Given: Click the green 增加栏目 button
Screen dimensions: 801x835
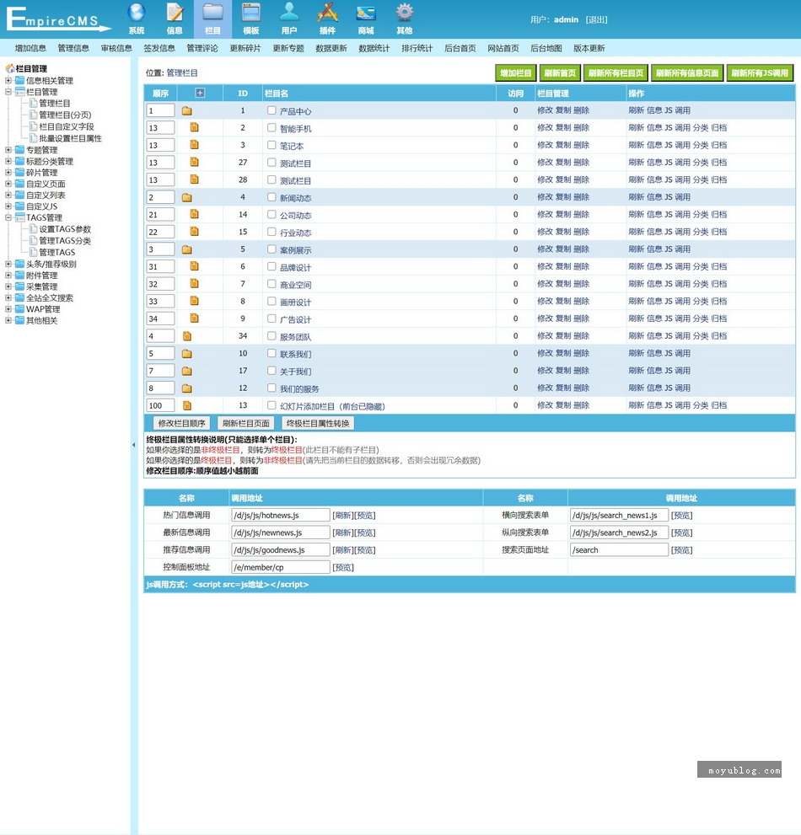Looking at the screenshot, I should tap(515, 73).
